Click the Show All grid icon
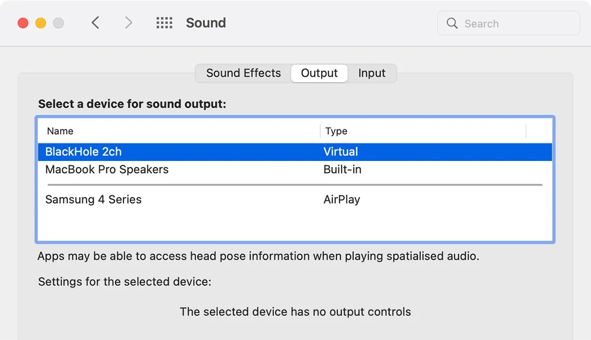591x340 pixels. coord(164,23)
